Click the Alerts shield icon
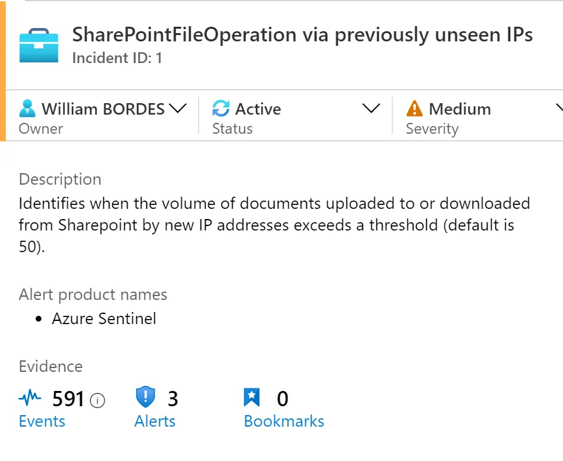Image resolution: width=563 pixels, height=461 pixels. [x=146, y=398]
